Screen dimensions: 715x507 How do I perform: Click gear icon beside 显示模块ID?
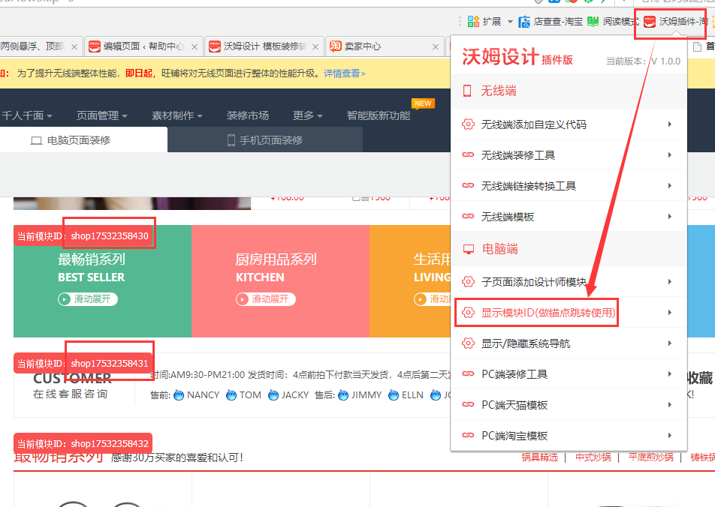click(468, 313)
